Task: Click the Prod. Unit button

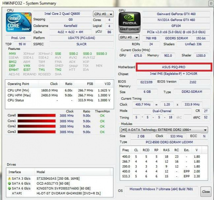Action: tap(18, 38)
